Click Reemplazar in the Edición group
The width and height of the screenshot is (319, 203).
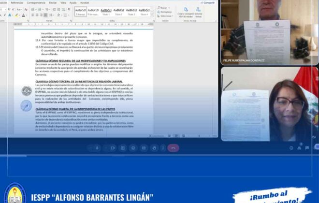click(165, 12)
